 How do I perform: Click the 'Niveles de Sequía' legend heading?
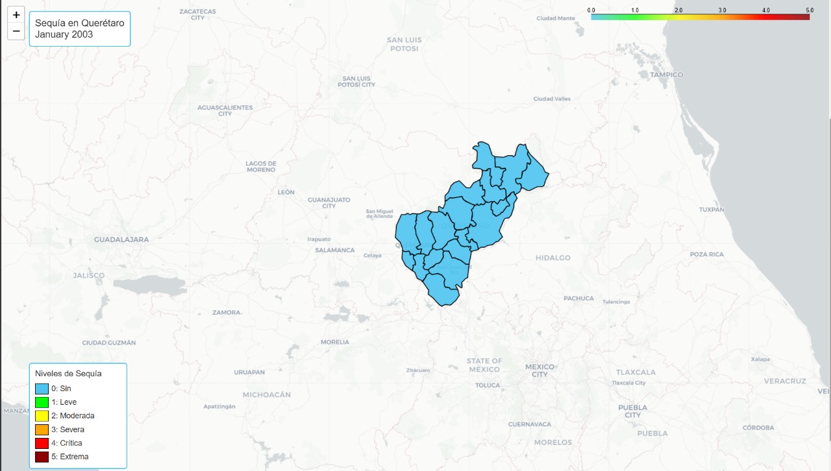click(x=68, y=374)
